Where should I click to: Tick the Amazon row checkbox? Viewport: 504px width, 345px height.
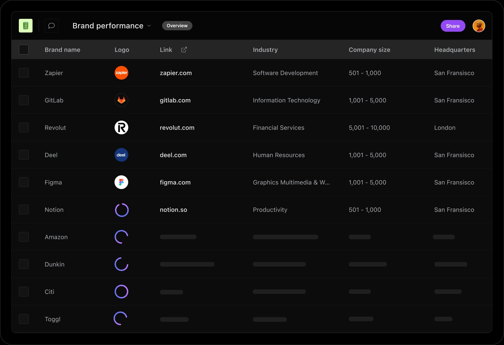24,237
